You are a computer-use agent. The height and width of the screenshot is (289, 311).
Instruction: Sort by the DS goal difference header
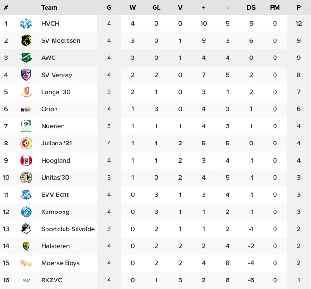pyautogui.click(x=251, y=7)
